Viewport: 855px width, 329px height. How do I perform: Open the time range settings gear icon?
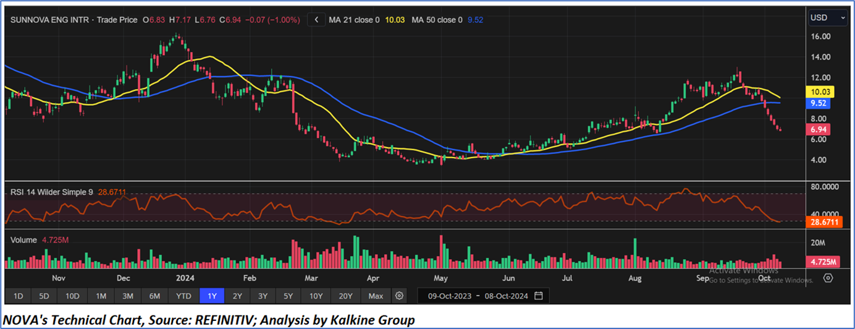coord(400,296)
